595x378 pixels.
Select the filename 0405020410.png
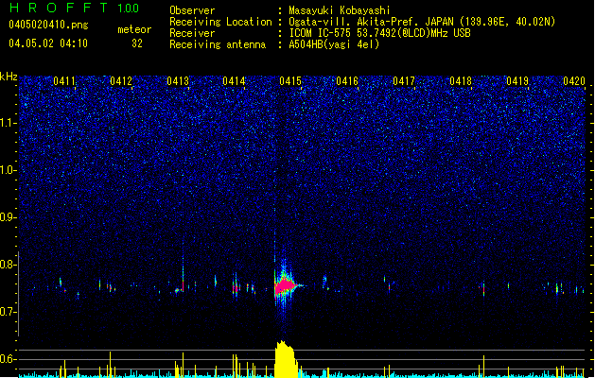pyautogui.click(x=48, y=25)
